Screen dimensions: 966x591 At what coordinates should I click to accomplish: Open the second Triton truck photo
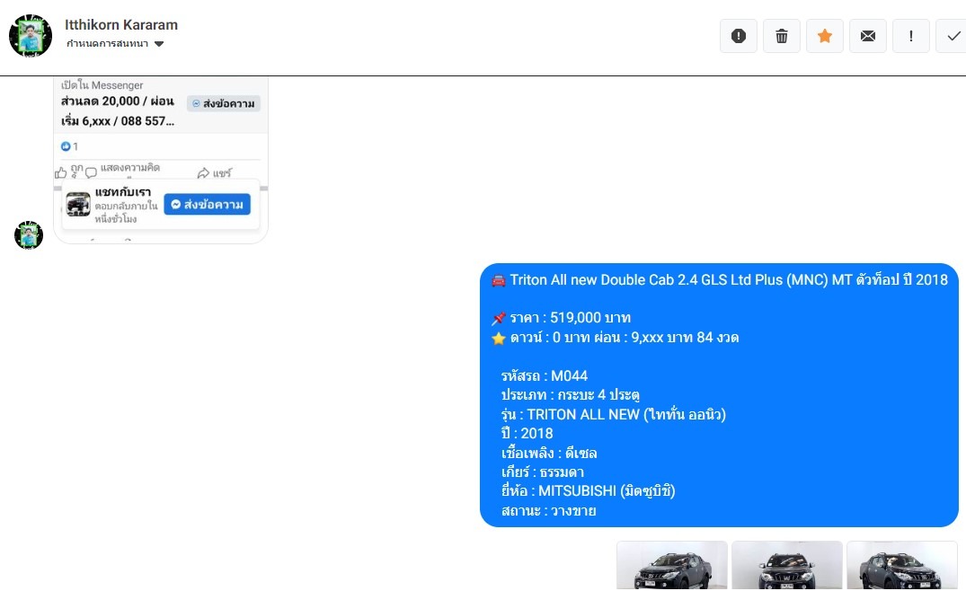786,566
